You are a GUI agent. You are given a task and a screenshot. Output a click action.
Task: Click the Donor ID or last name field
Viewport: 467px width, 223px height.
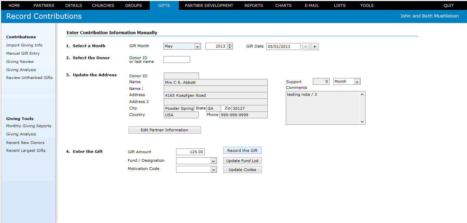[x=177, y=60]
